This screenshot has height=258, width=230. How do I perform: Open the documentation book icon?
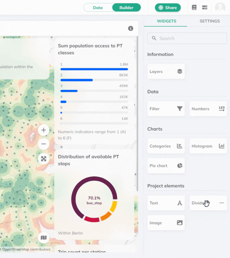194,7
